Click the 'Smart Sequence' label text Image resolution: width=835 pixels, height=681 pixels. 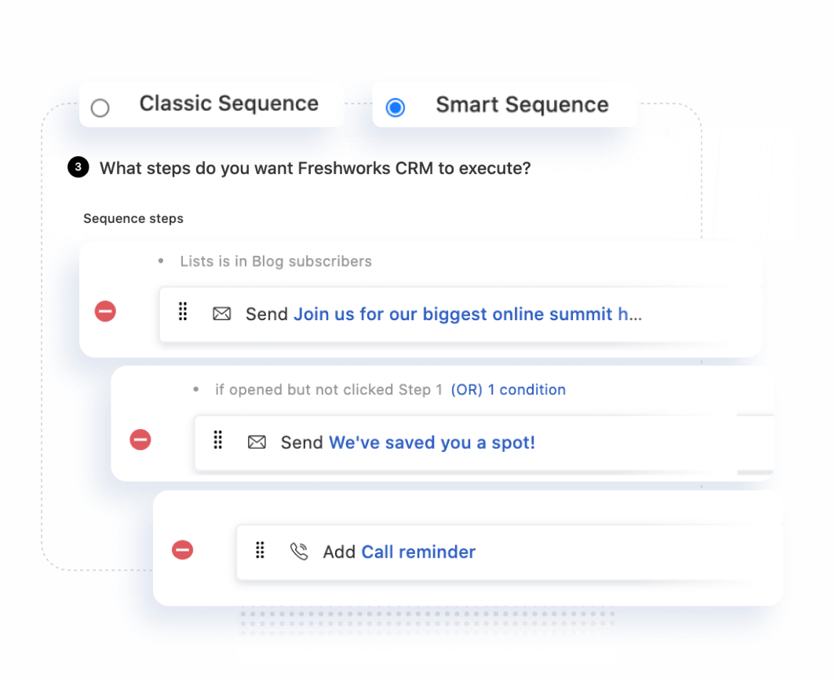522,104
